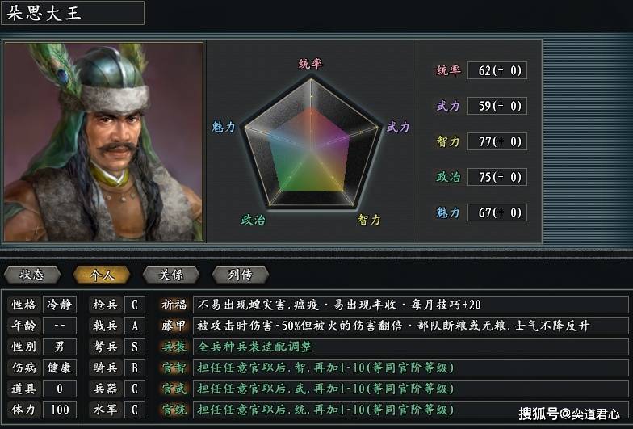
Task: Click the 朵思大王 name title bar
Action: 73,13
